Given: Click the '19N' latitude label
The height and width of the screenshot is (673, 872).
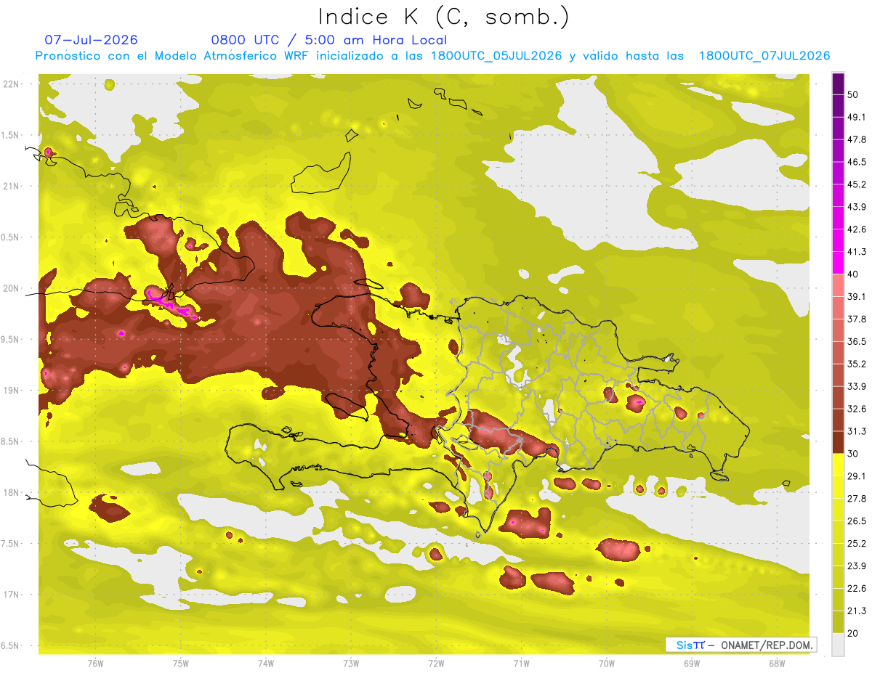Looking at the screenshot, I should pos(12,390).
